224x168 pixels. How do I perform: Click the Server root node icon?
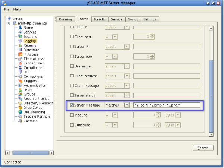[x=9, y=19]
